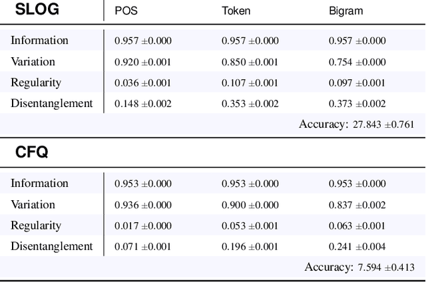Select SLOG POS Variation value 0.920 ±0.001
The width and height of the screenshot is (426, 282).
(x=143, y=62)
